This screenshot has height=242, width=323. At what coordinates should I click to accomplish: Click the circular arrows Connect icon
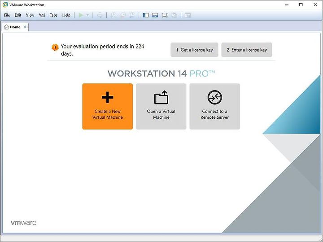coord(214,97)
